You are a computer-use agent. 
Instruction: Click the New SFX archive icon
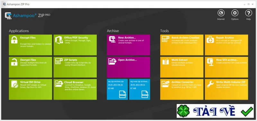[x=210, y=62]
